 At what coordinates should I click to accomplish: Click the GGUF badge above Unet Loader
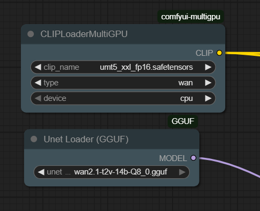click(183, 121)
